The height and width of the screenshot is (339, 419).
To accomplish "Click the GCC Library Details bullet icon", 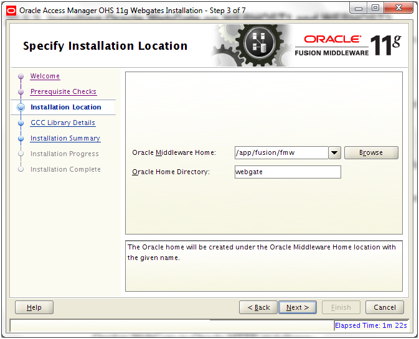I will 21,123.
